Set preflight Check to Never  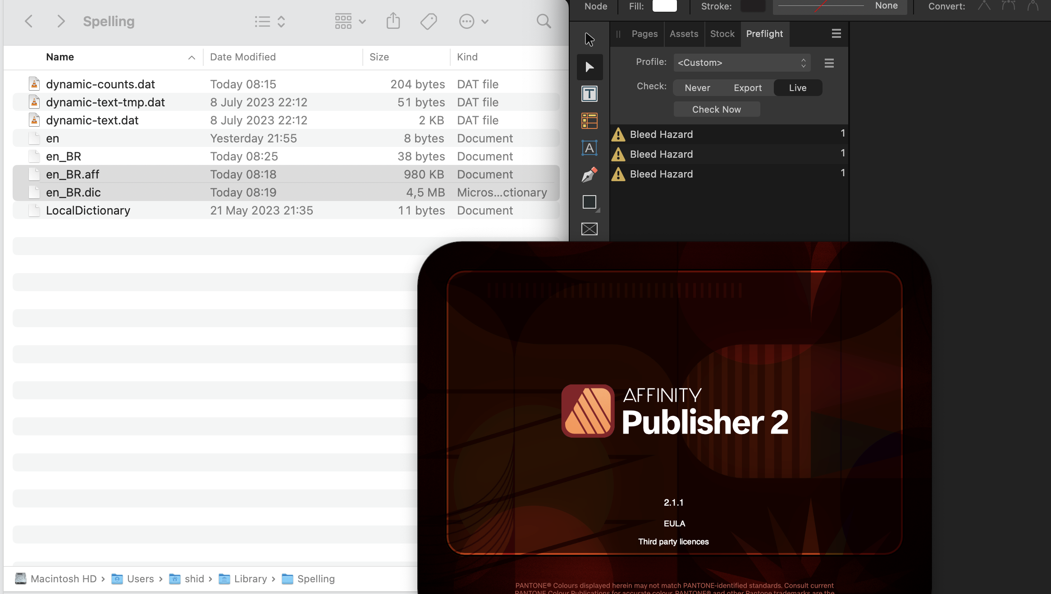click(x=697, y=88)
